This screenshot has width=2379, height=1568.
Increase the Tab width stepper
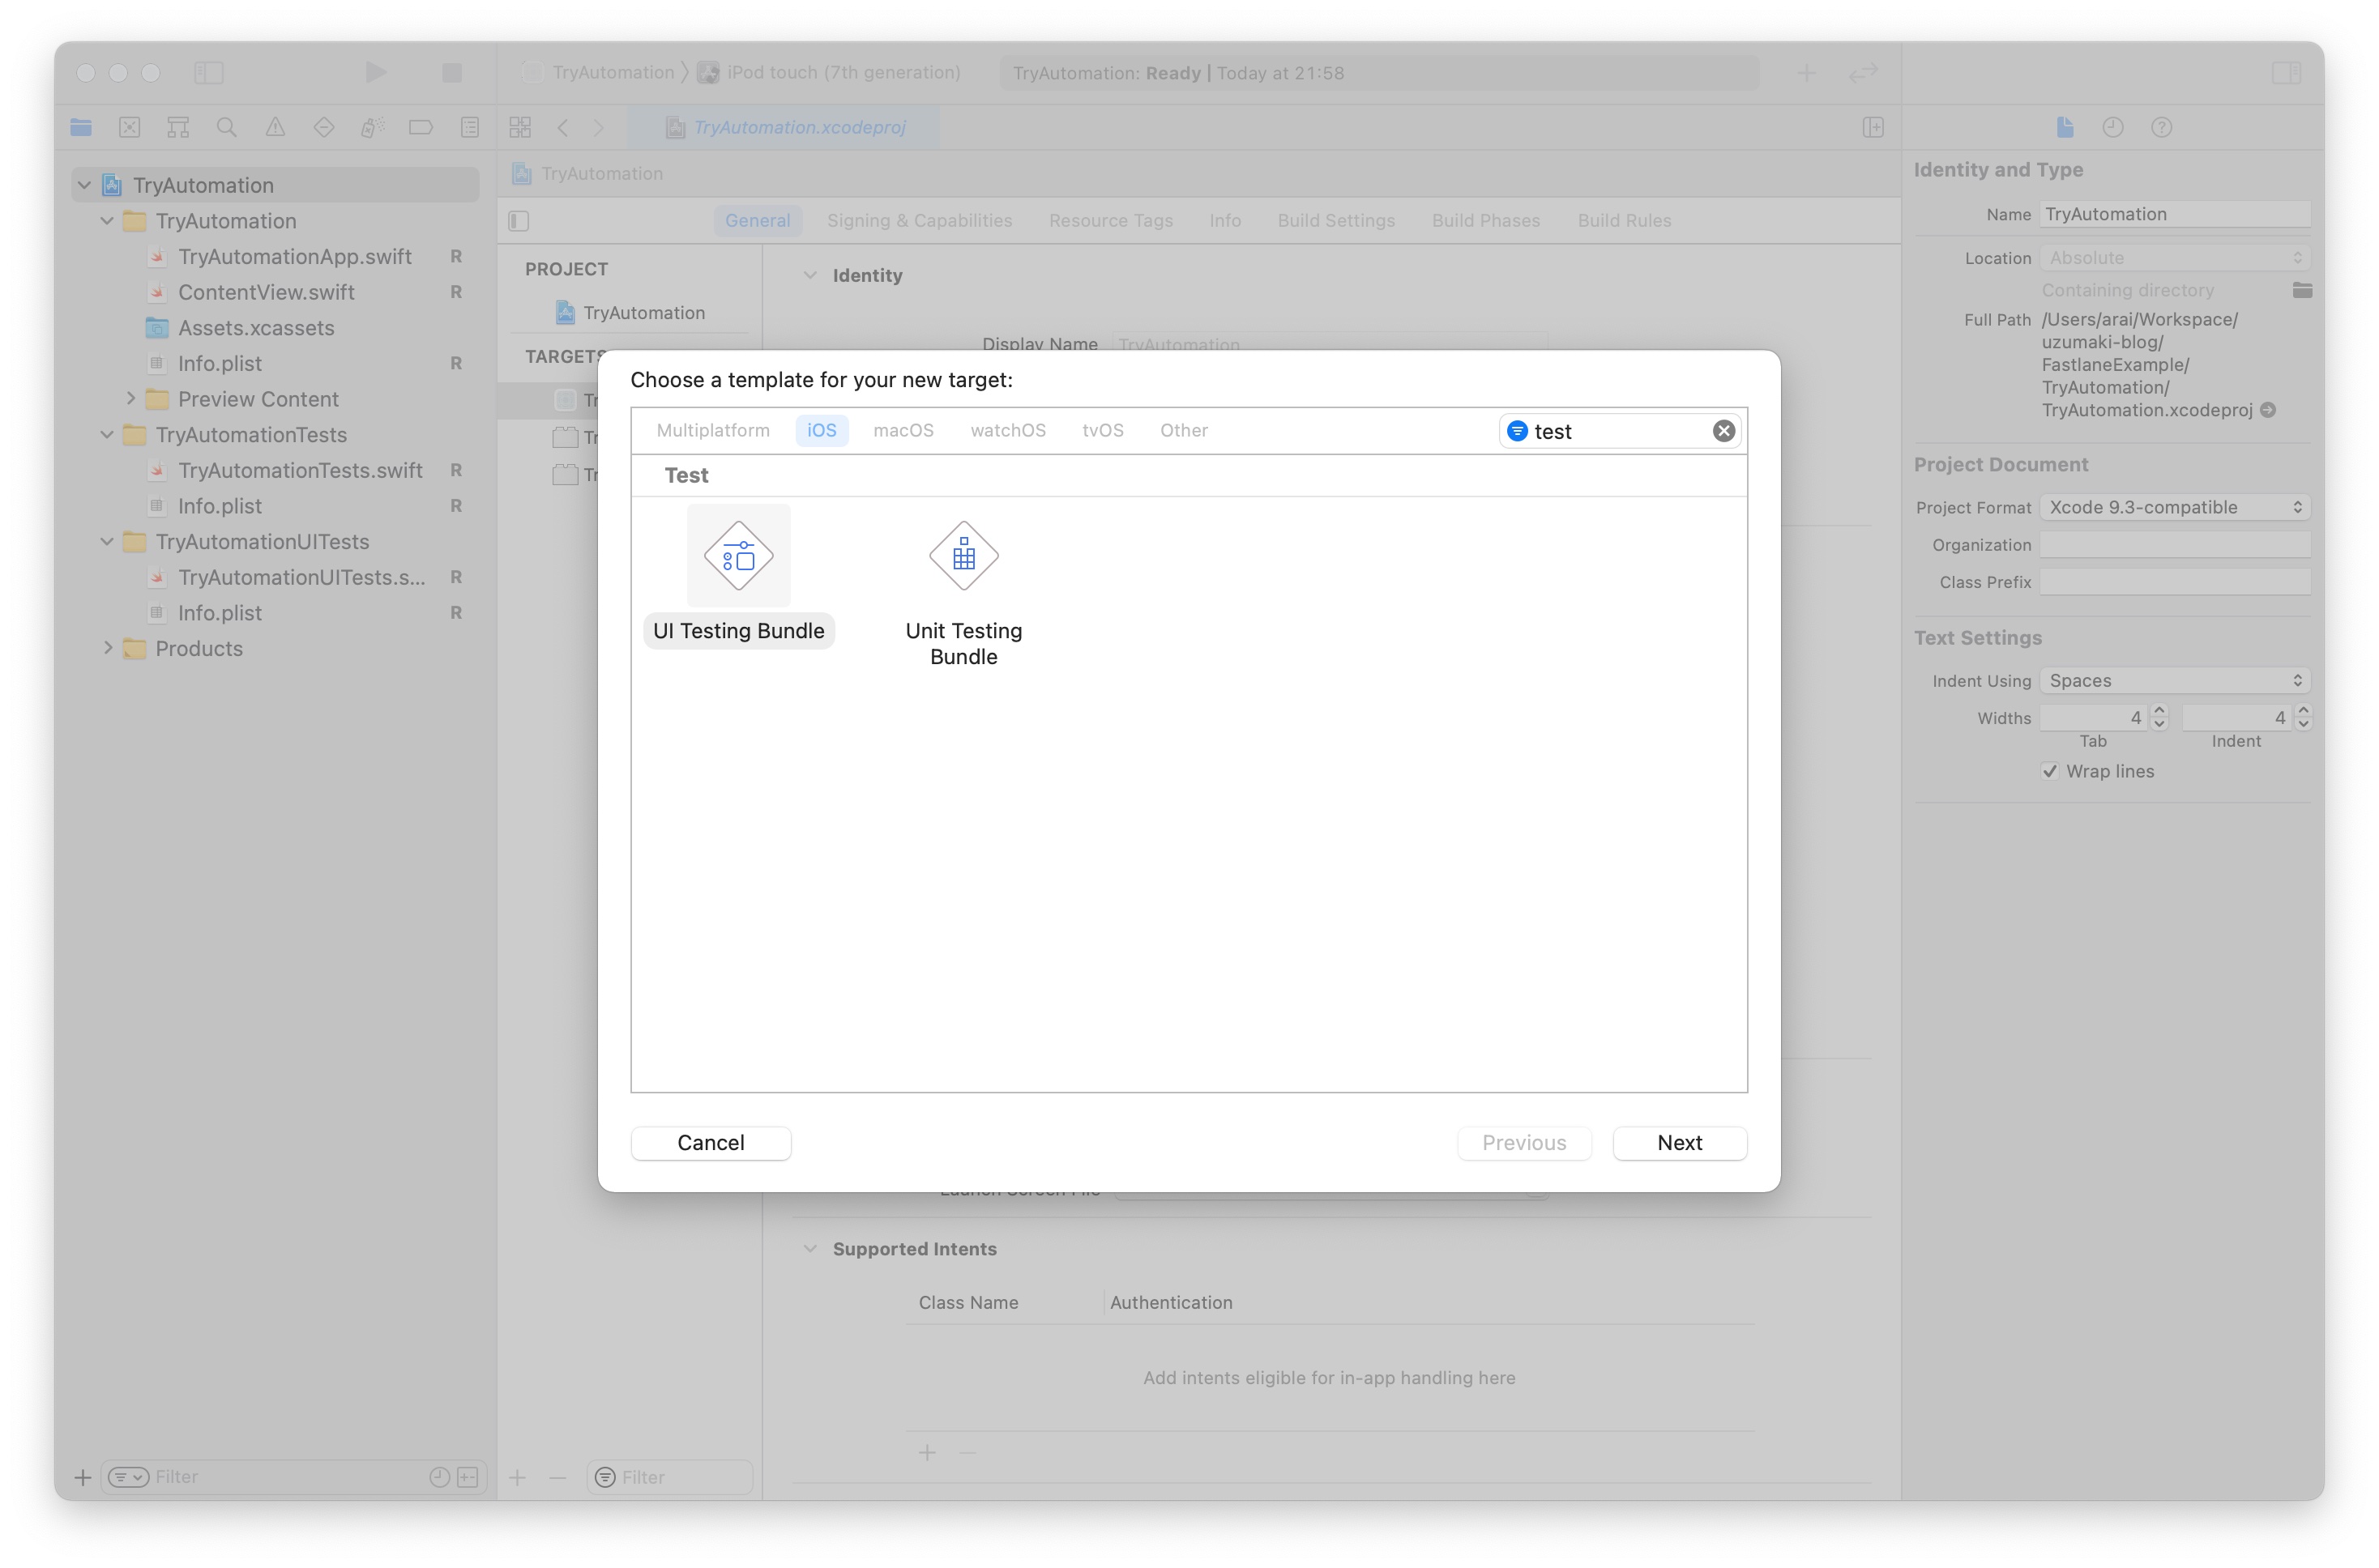pyautogui.click(x=2159, y=710)
